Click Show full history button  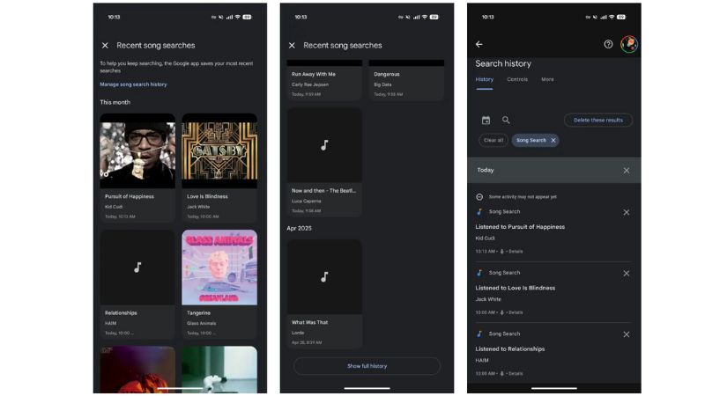tap(367, 366)
